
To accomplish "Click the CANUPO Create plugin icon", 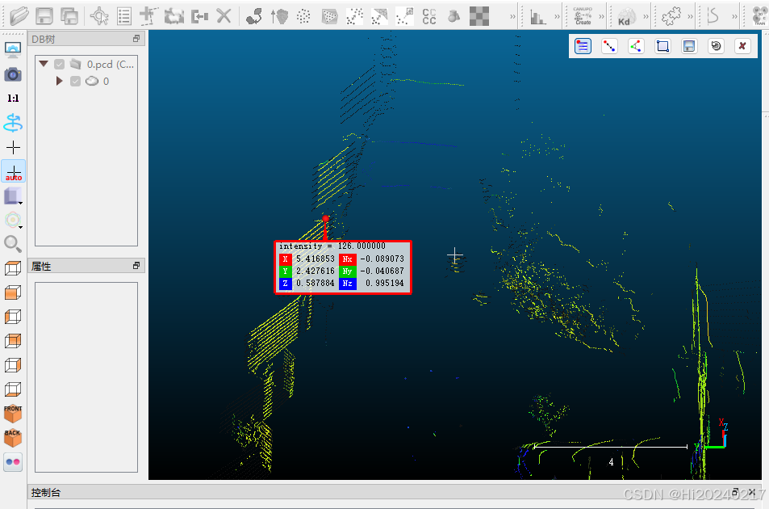I will click(583, 16).
